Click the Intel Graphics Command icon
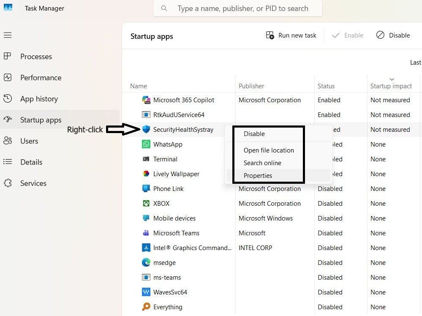422x316 pixels. 146,248
